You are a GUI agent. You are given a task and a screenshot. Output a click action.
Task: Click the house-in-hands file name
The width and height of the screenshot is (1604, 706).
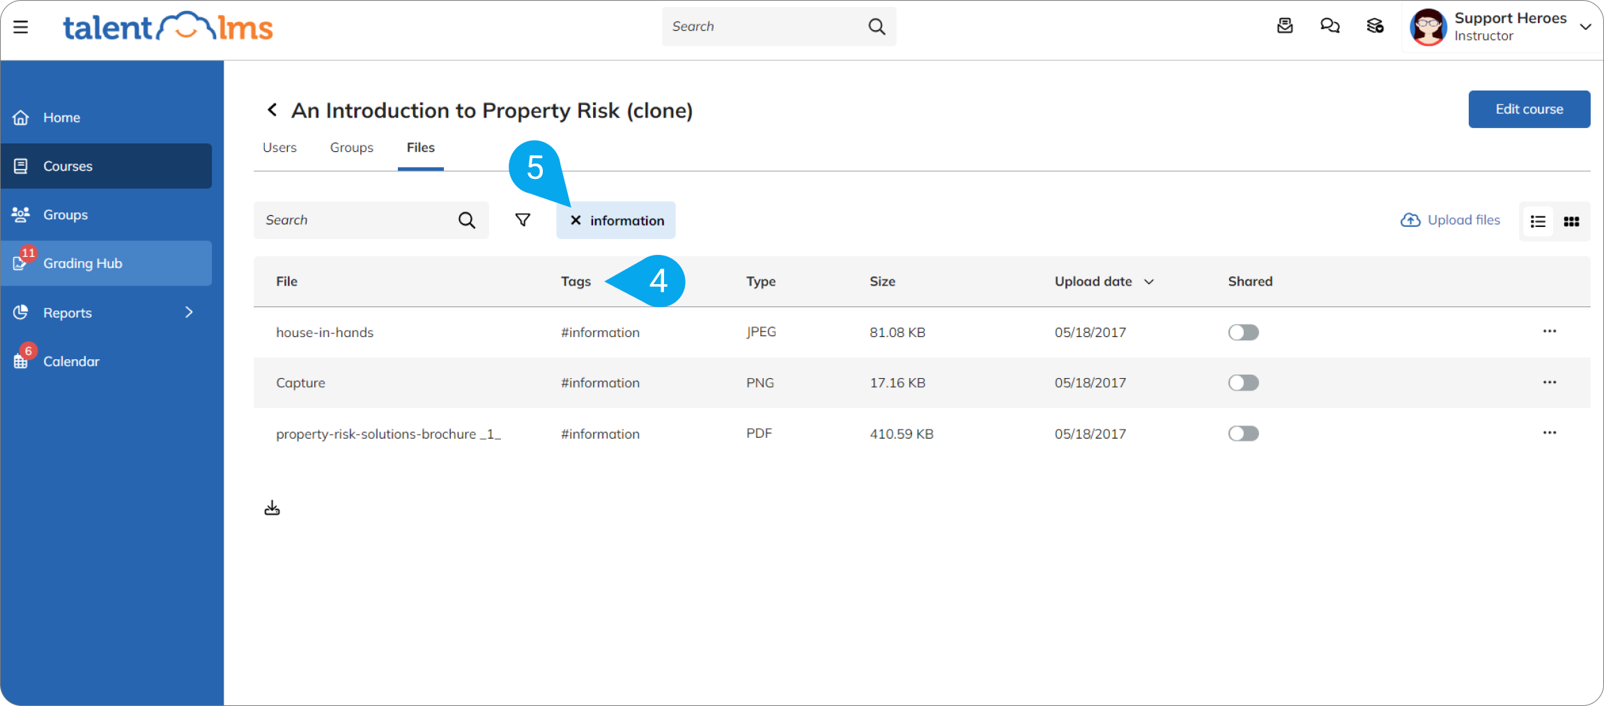pos(325,332)
